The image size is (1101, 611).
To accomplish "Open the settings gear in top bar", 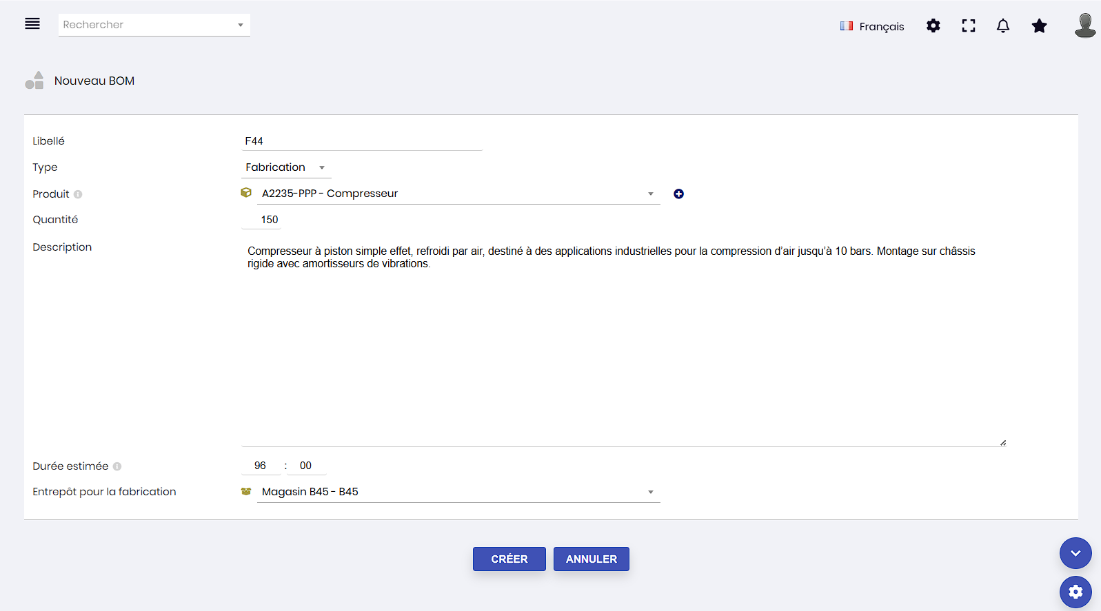I will (933, 26).
